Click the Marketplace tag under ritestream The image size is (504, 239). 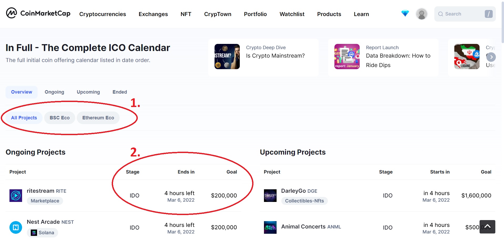[45, 201]
